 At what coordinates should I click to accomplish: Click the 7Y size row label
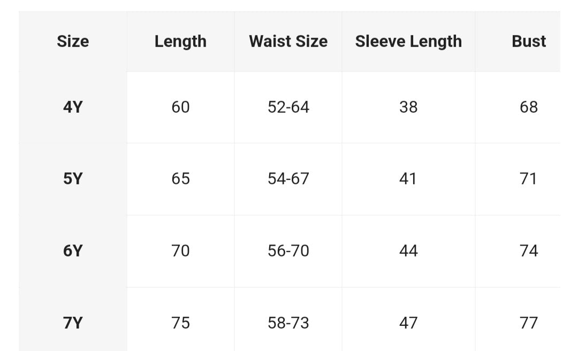pos(73,323)
